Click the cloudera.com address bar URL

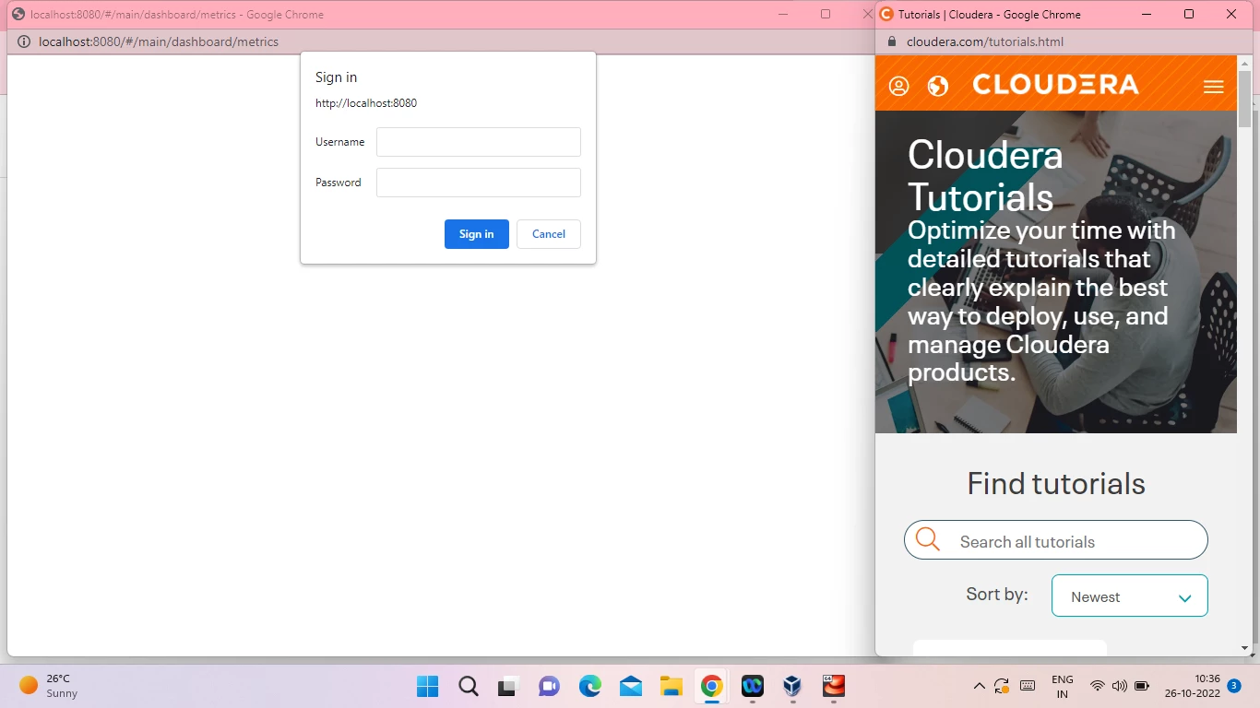985,41
